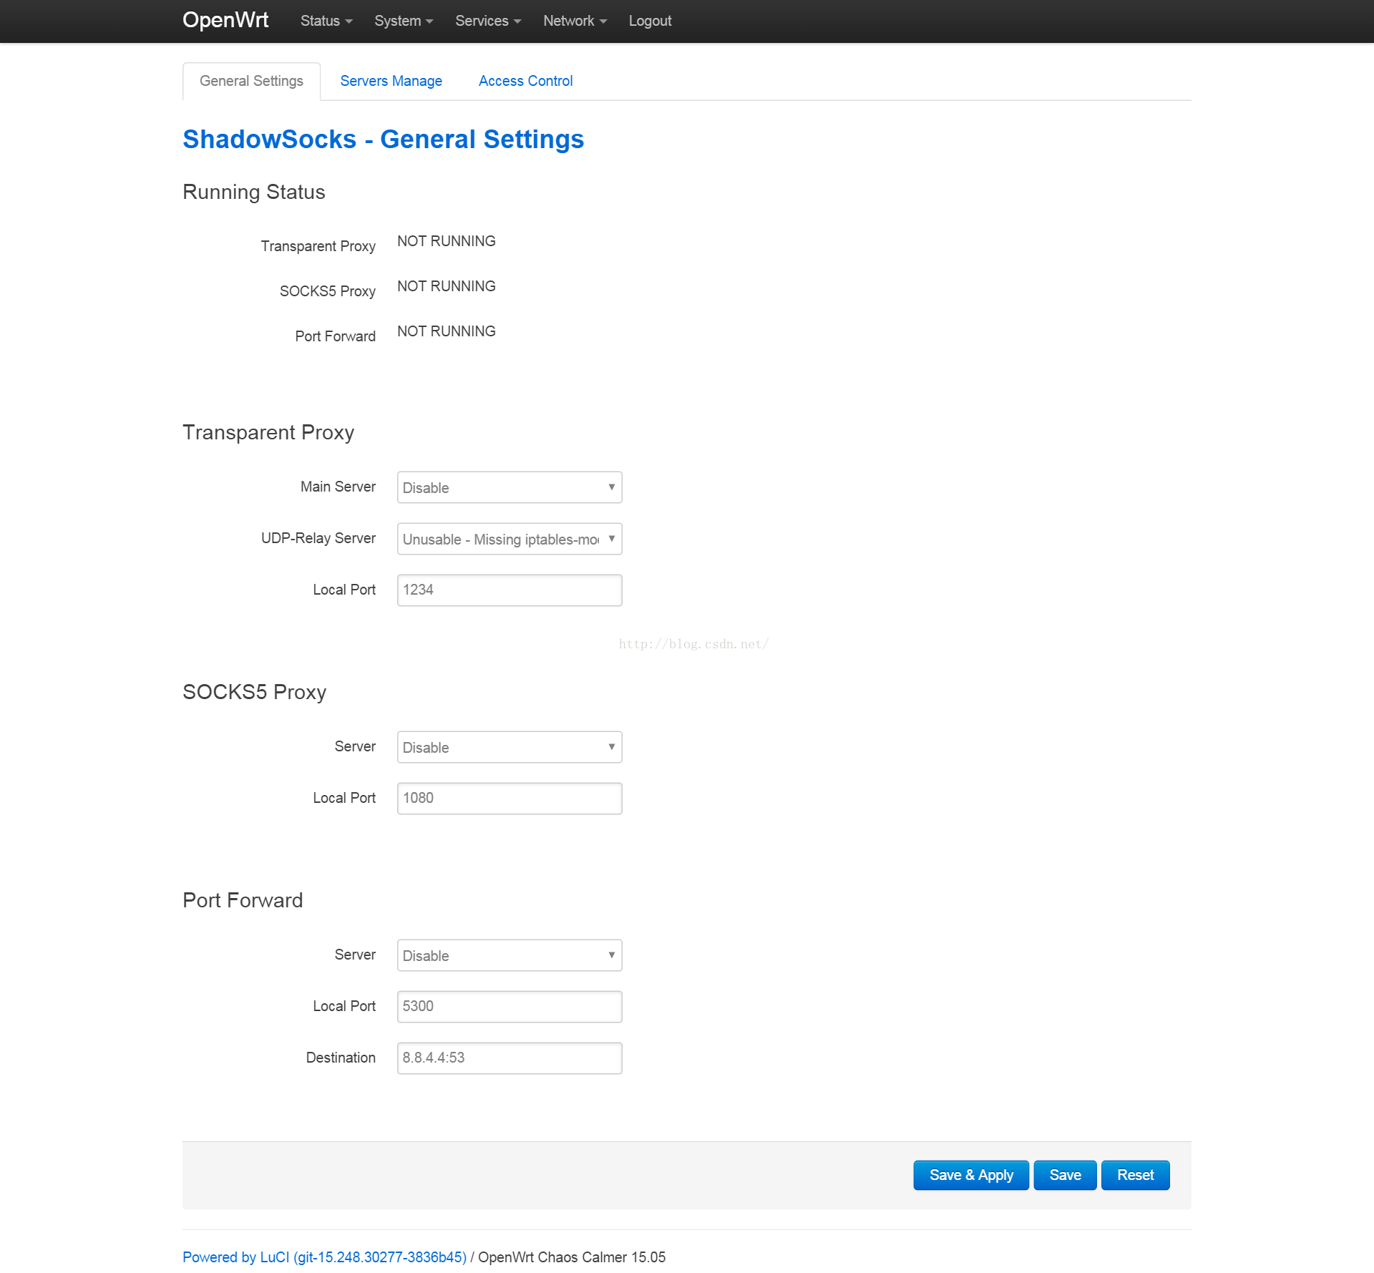Click the SOCKS5 Local Port 1080 field

(x=509, y=798)
